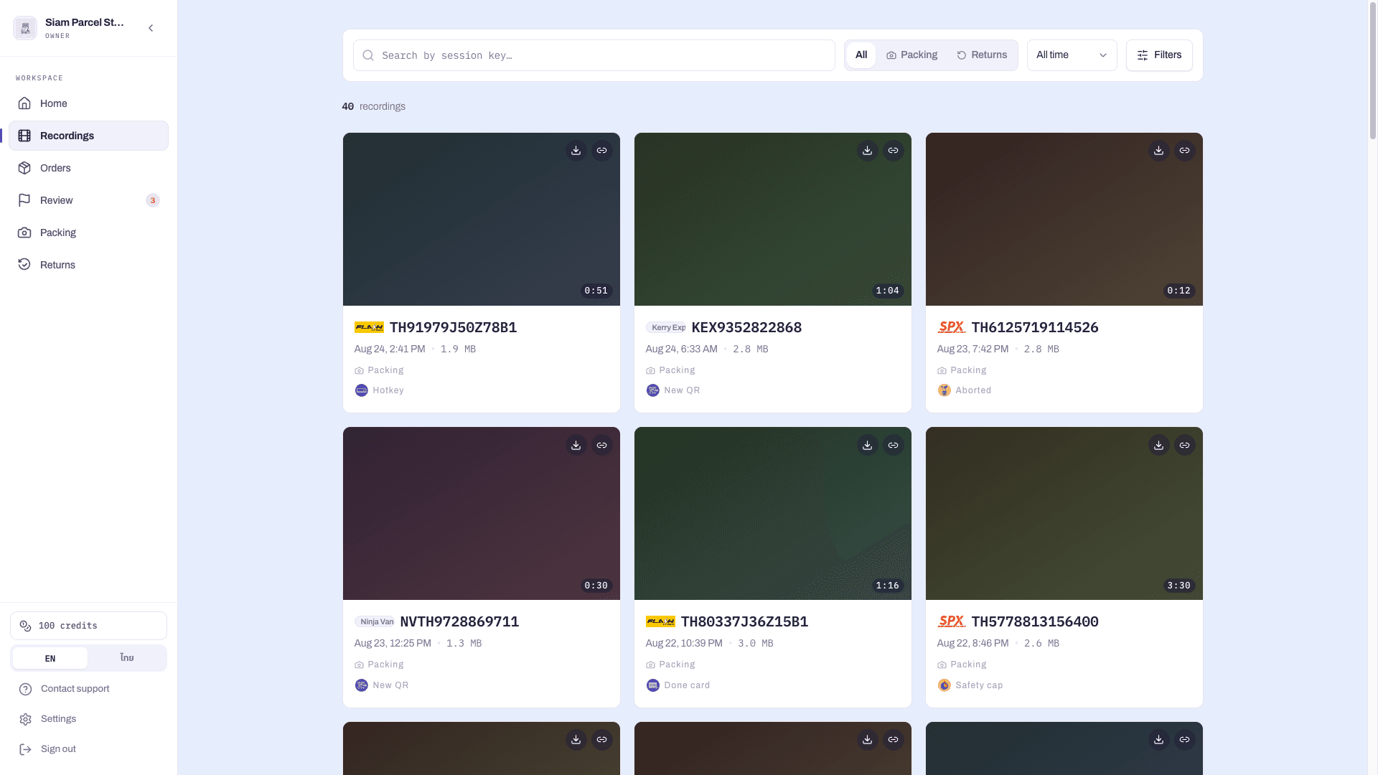Click the Hotkey trigger icon on TH91979J50Z78B1
This screenshot has height=775, width=1378.
pyautogui.click(x=362, y=390)
